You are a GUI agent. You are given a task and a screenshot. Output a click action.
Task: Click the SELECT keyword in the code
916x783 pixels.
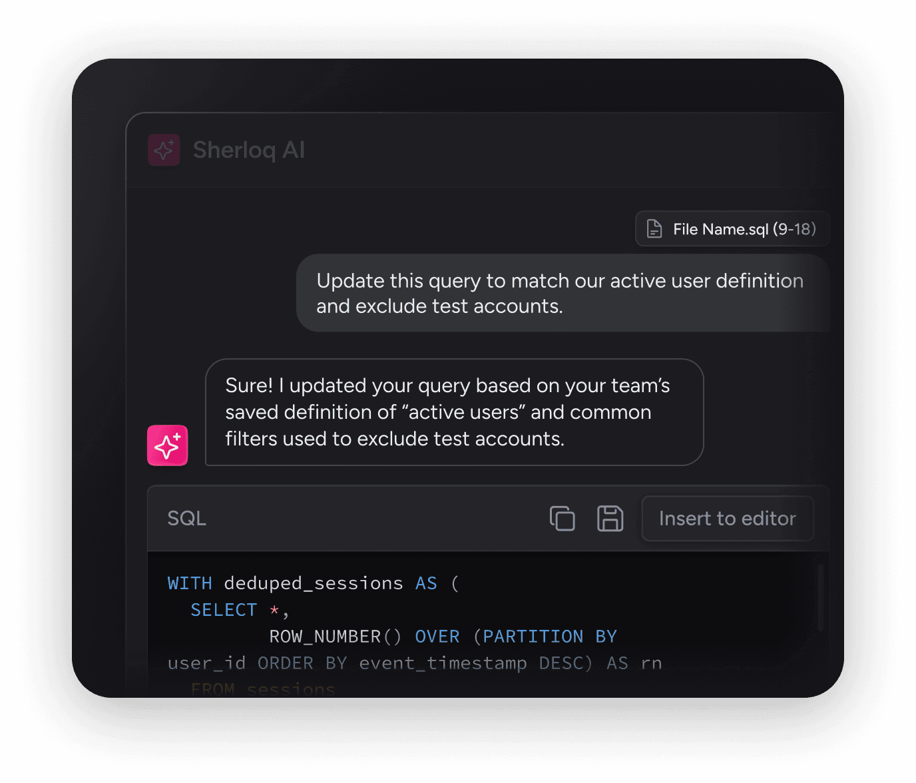pyautogui.click(x=224, y=610)
